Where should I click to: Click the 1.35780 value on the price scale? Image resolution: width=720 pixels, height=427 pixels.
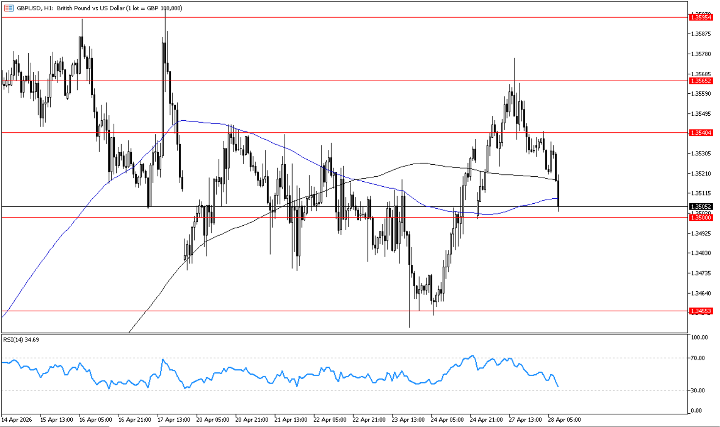(x=700, y=54)
